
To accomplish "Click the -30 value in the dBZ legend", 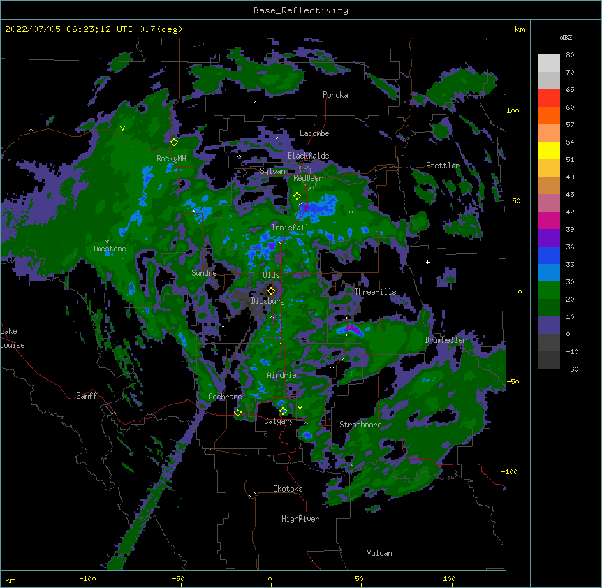I will point(572,369).
